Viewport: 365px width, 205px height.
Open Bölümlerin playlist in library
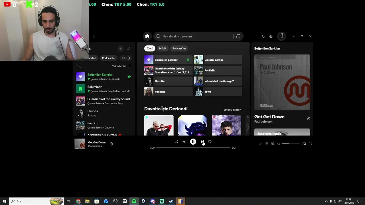[x=104, y=89]
